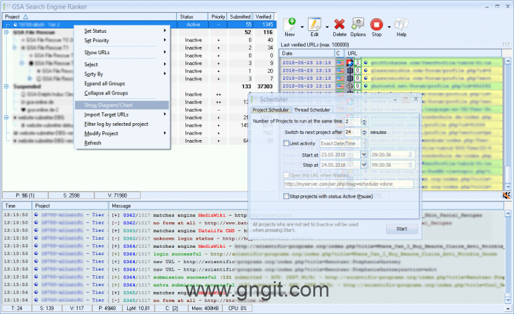This screenshot has width=514, height=314.
Task: Click the Edit project toolbar icon
Action: (x=315, y=25)
